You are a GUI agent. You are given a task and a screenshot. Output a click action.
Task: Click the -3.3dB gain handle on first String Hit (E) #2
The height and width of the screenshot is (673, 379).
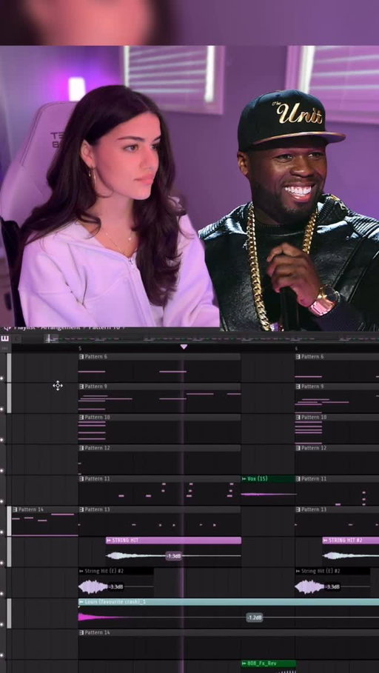116,586
